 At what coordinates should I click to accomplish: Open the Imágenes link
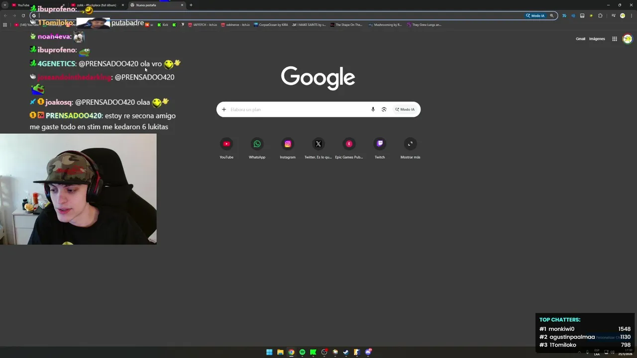click(x=597, y=39)
